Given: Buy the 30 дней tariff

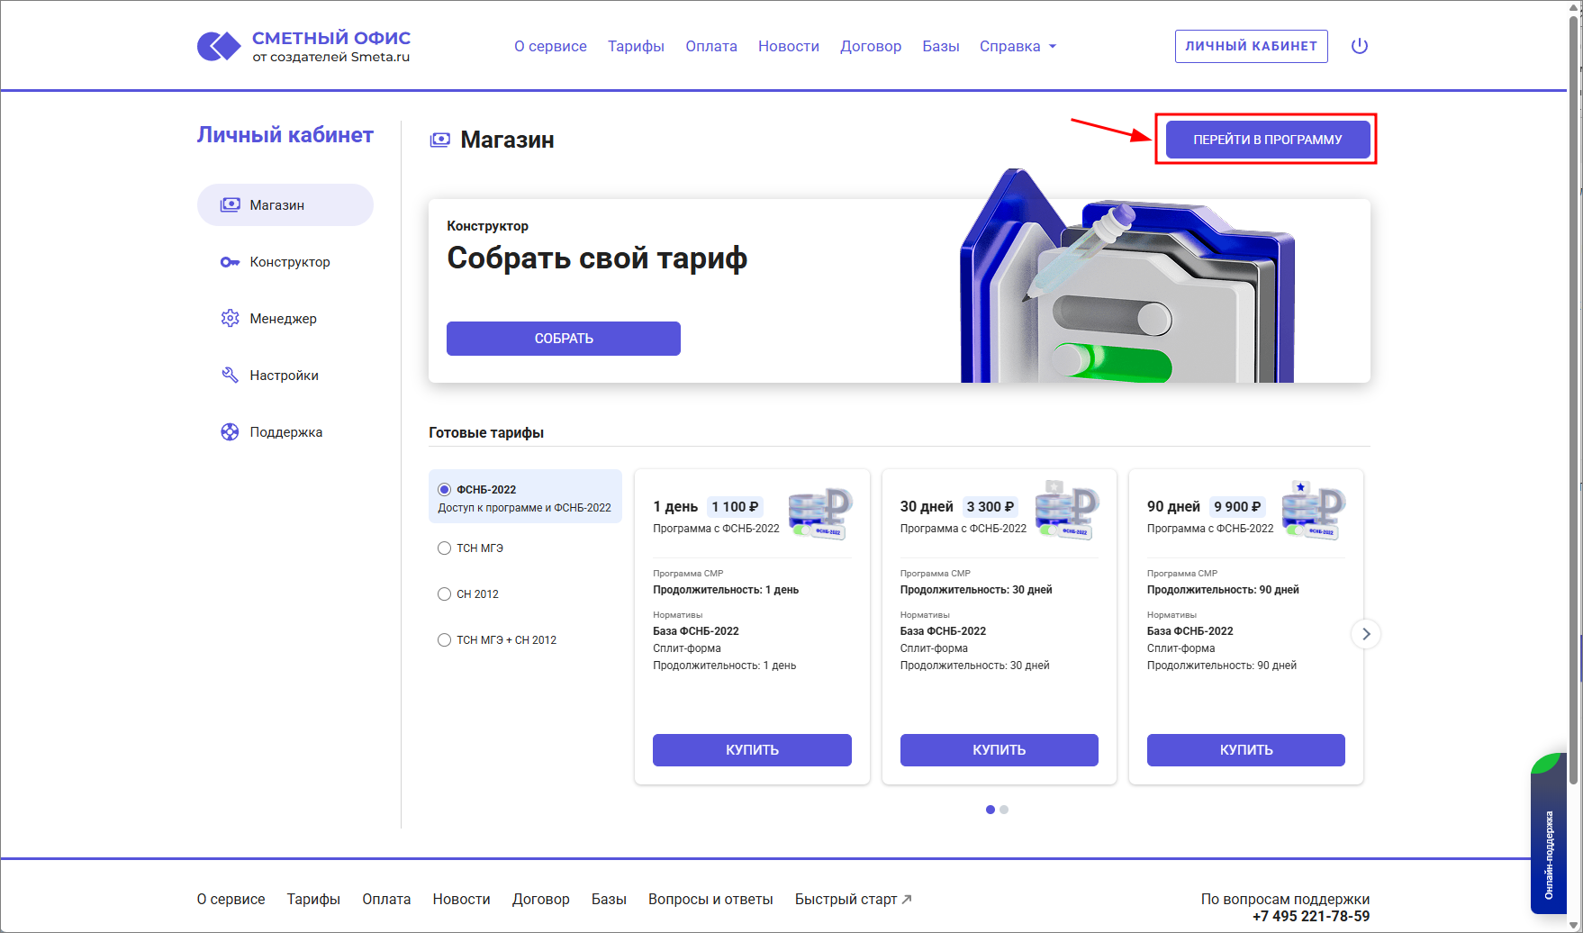Looking at the screenshot, I should point(1000,750).
